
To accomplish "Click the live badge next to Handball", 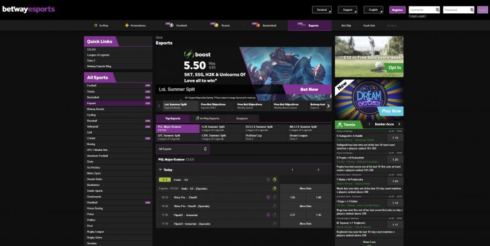I will pyautogui.click(x=147, y=203).
